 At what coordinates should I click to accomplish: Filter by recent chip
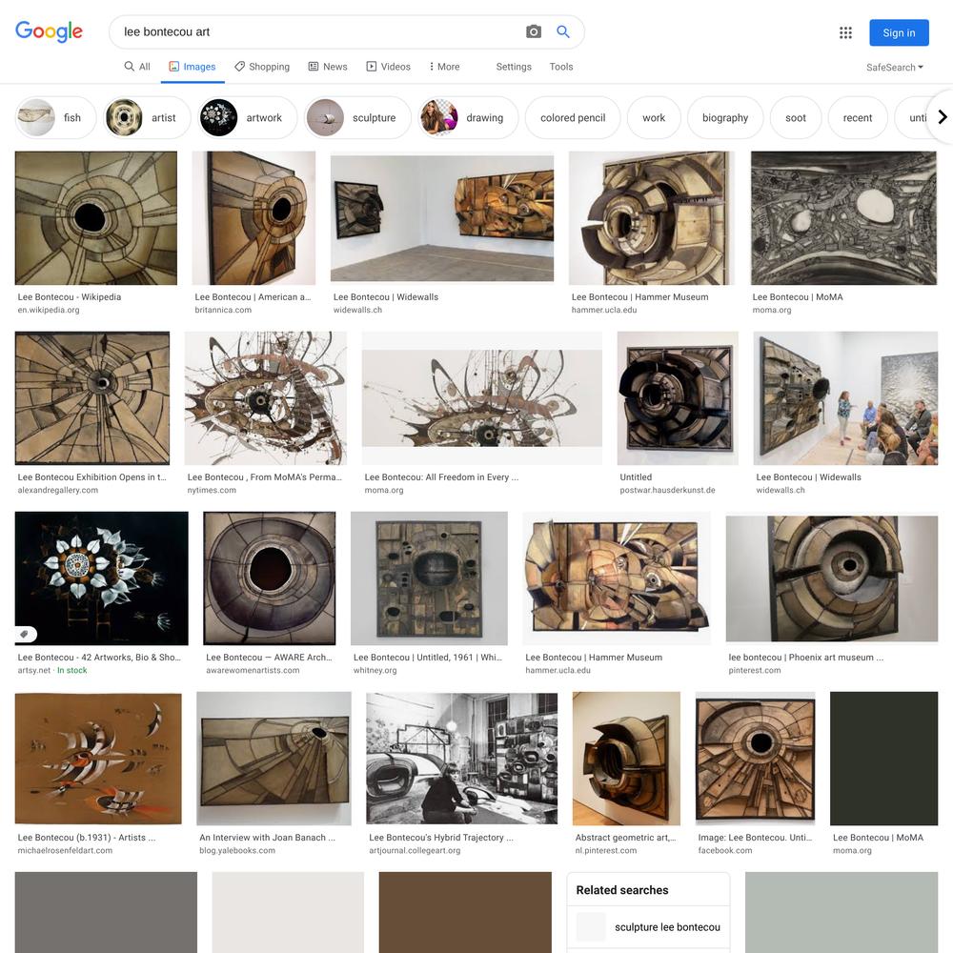(857, 117)
